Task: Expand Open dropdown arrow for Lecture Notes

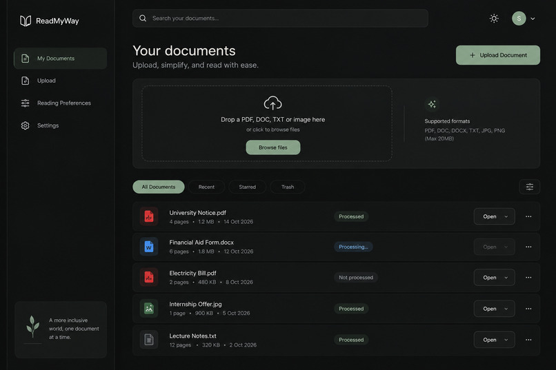Action: [506, 340]
